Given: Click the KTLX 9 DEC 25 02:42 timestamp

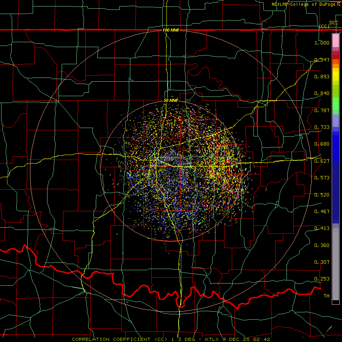Looking at the screenshot, I should (238, 339).
